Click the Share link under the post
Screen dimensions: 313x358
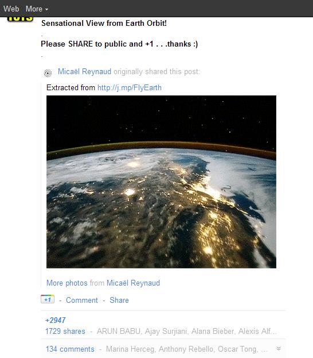tap(119, 300)
